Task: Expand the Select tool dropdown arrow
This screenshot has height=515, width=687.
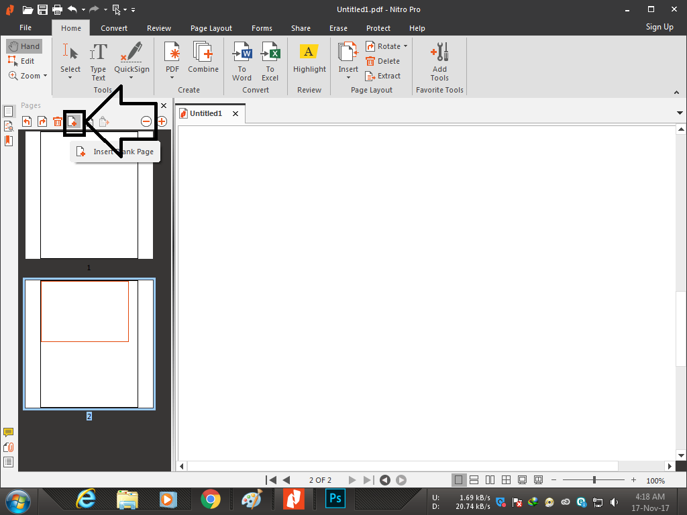Action: click(x=70, y=78)
